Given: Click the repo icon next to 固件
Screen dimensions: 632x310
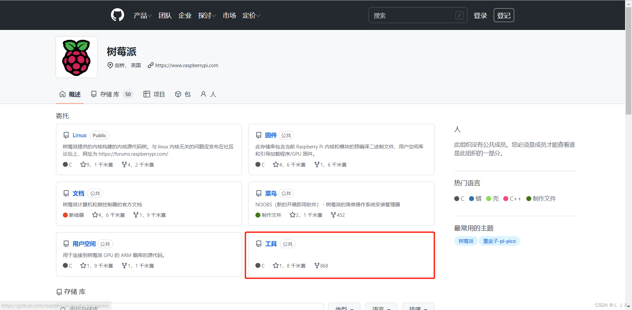Looking at the screenshot, I should (x=259, y=135).
